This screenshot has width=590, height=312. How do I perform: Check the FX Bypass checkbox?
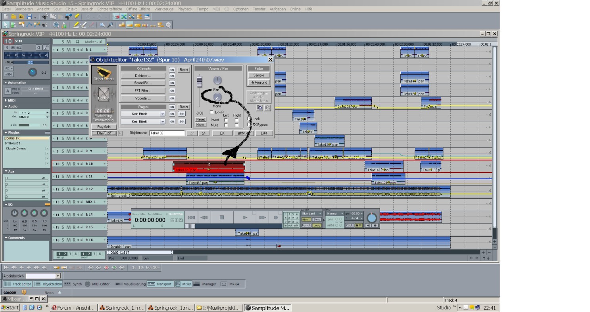pos(250,125)
